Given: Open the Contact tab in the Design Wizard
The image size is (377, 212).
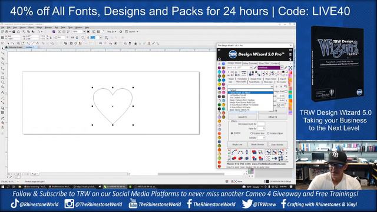Looking at the screenshot, I should [275, 64].
